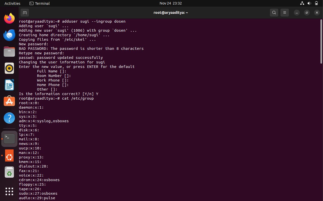Click the 'cat /etc/group' command text
323x201 pixels.
[x=78, y=98]
